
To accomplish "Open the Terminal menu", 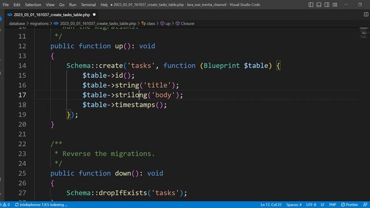I will tap(88, 5).
